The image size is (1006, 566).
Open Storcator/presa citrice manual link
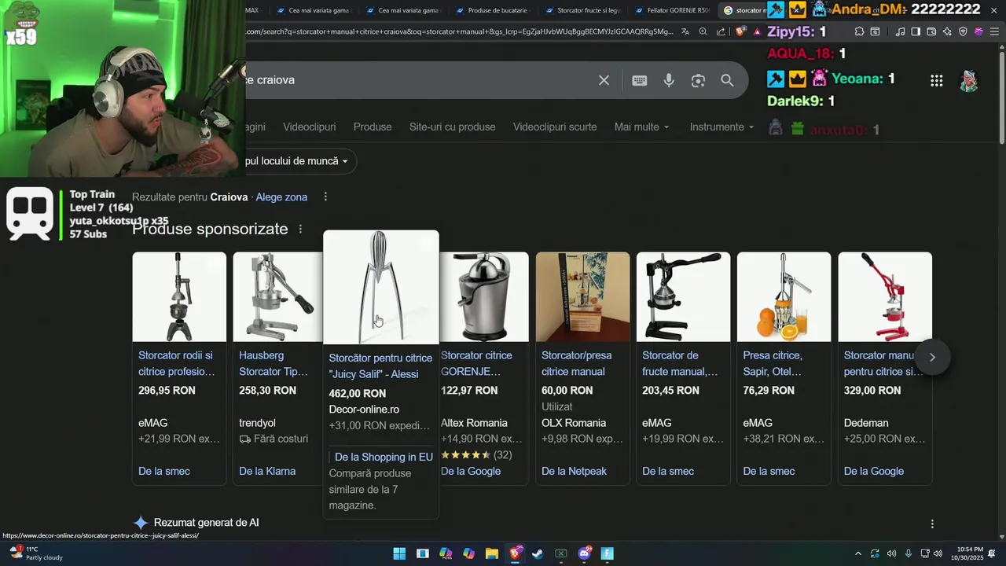coord(576,363)
